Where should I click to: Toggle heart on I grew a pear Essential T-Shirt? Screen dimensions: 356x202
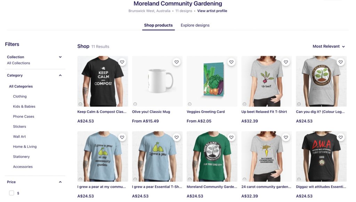177,137
